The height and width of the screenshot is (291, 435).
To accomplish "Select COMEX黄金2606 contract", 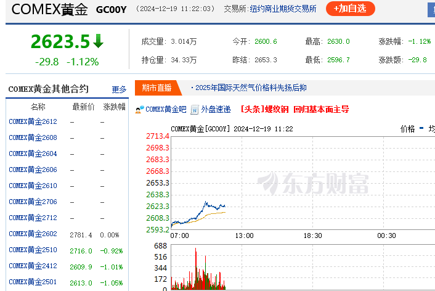I will [x=33, y=170].
